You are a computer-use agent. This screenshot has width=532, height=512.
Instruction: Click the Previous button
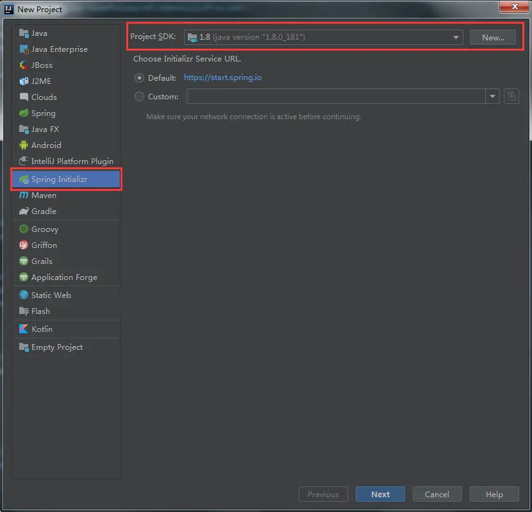323,494
